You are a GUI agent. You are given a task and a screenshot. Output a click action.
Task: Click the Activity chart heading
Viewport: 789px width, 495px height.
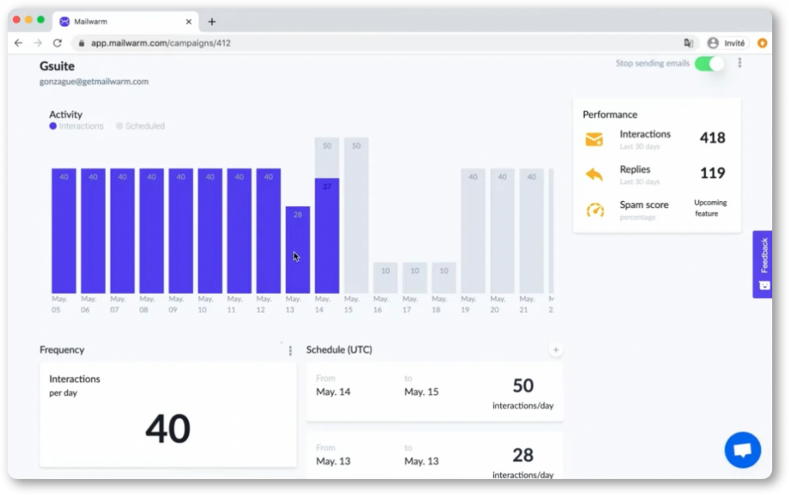tap(65, 114)
